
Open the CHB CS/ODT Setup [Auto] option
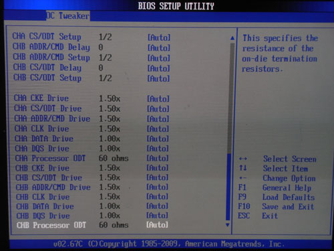coord(158,78)
